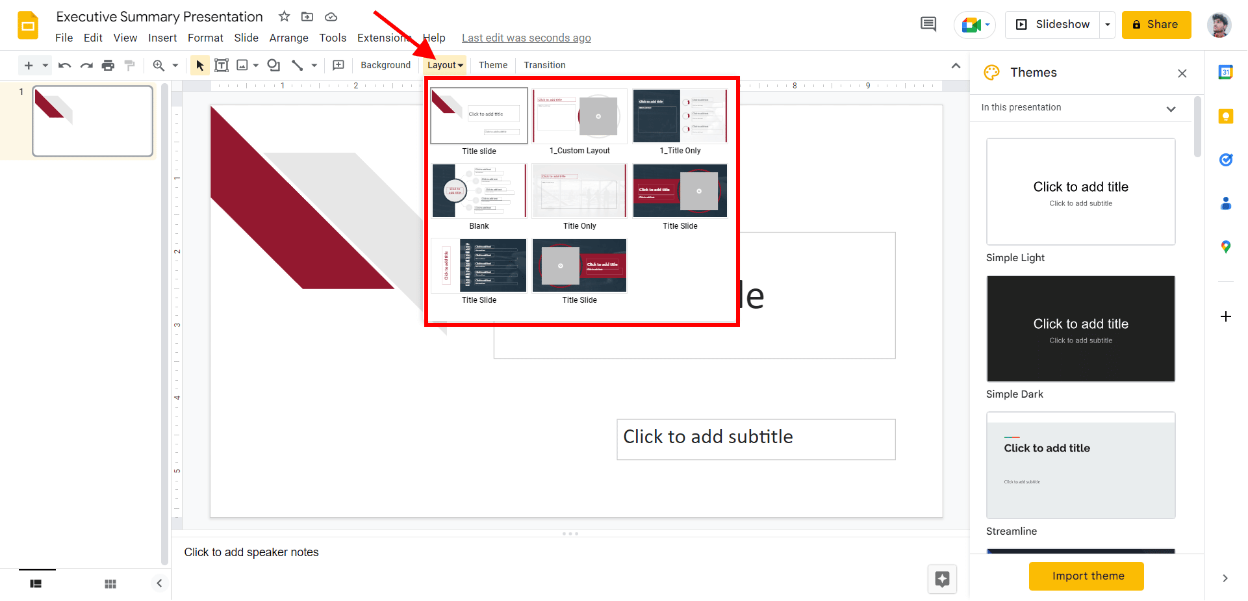1248x601 pixels.
Task: Collapse the In this presentation section
Action: (1172, 109)
